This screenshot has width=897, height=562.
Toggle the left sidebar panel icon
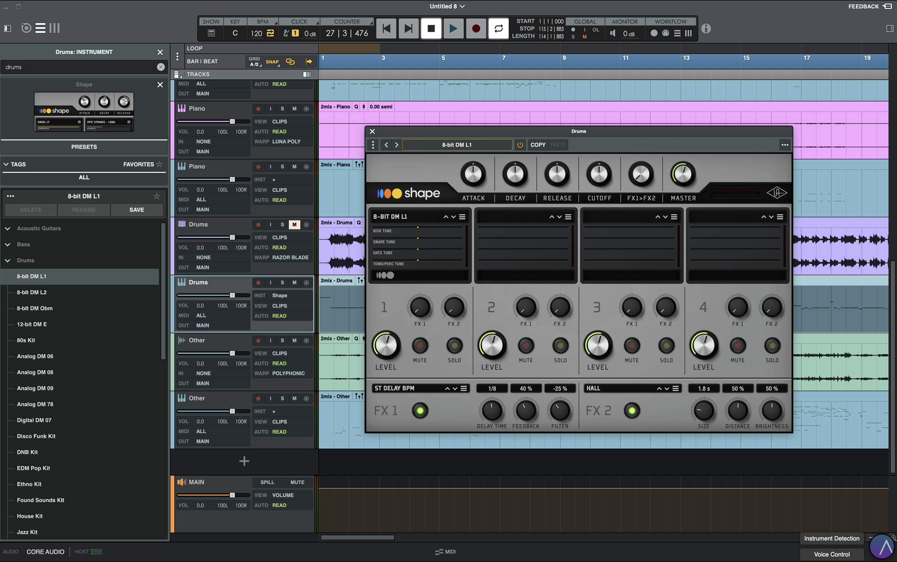tap(7, 28)
